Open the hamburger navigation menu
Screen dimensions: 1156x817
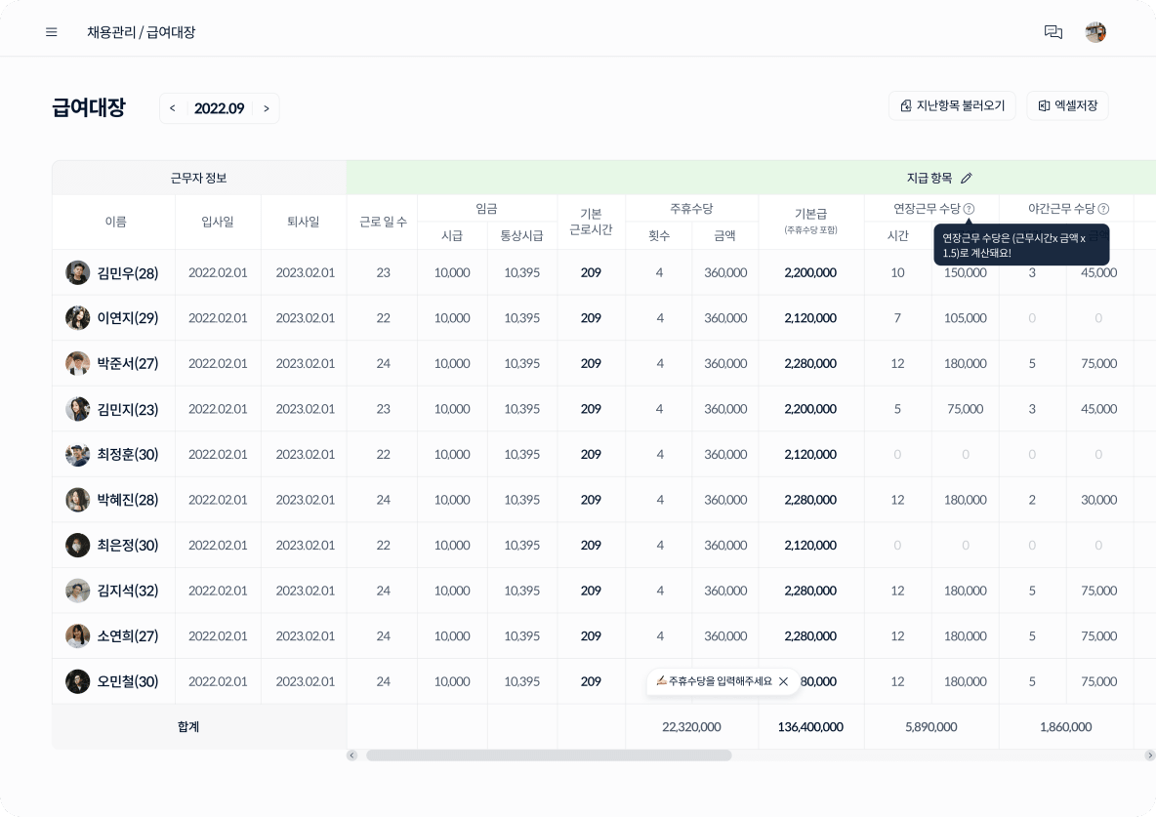(x=52, y=32)
